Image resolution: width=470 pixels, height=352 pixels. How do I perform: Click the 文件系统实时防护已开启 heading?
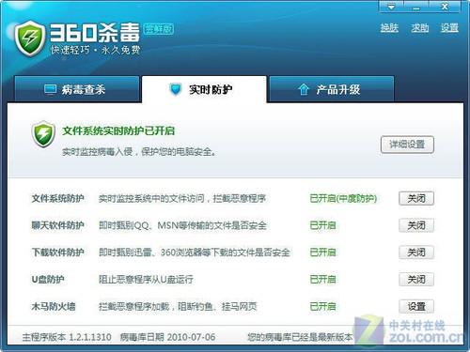click(118, 130)
